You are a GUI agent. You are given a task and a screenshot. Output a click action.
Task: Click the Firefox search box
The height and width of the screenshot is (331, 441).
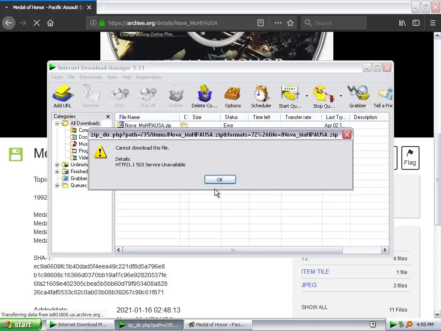pyautogui.click(x=334, y=23)
